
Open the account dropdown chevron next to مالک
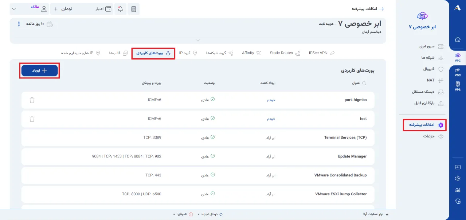(14, 9)
